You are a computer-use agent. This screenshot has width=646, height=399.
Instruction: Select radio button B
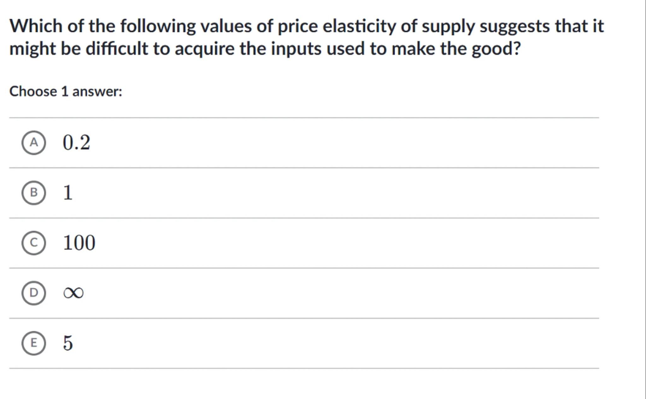34,193
